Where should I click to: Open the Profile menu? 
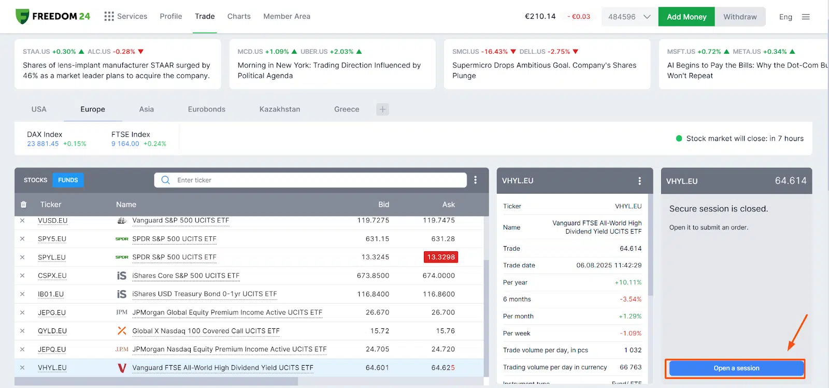click(171, 16)
